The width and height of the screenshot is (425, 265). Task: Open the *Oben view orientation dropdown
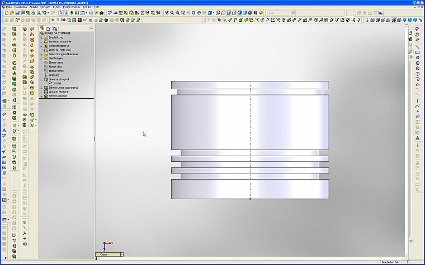coord(122,254)
